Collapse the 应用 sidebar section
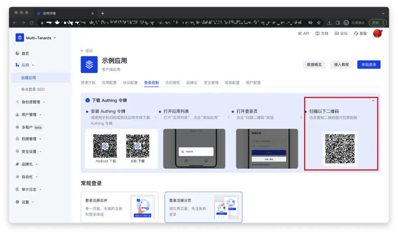Screen dimensions: 398x234 coord(25,65)
